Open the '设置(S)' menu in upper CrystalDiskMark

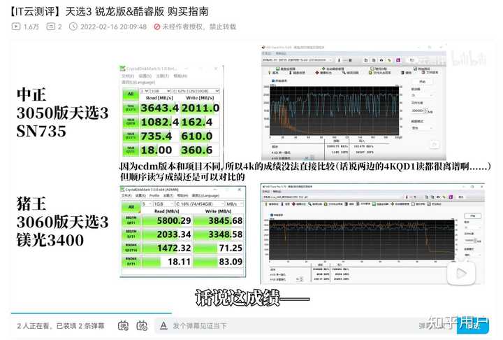pyautogui.click(x=145, y=76)
